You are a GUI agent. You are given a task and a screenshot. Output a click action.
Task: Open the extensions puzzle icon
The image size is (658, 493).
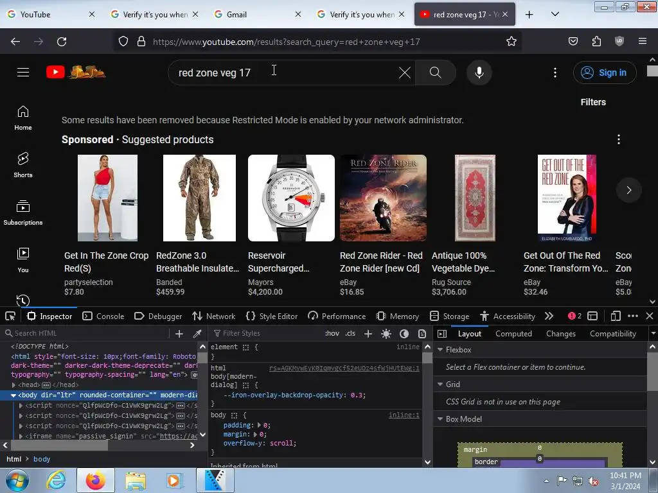click(x=596, y=41)
